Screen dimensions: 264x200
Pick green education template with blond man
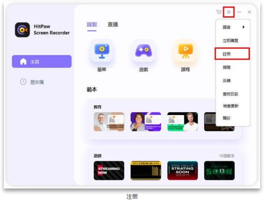coord(182,122)
